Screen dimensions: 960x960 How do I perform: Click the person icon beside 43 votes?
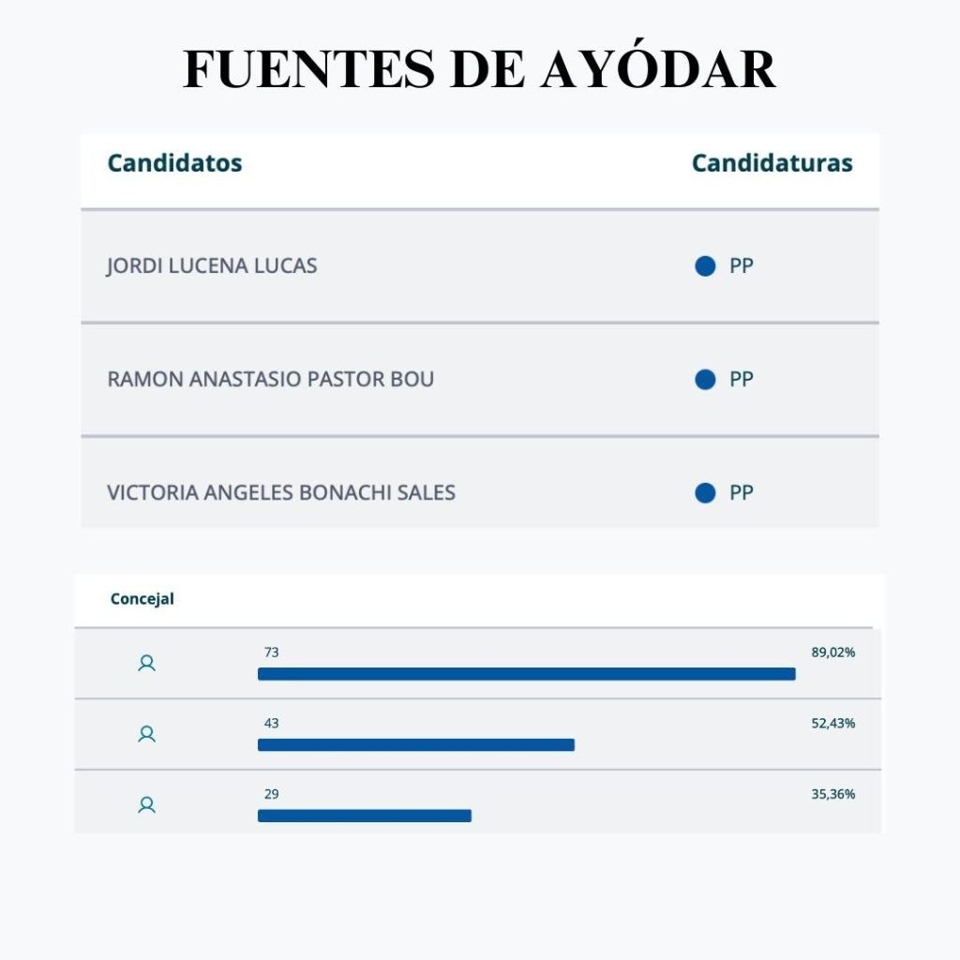click(x=146, y=734)
